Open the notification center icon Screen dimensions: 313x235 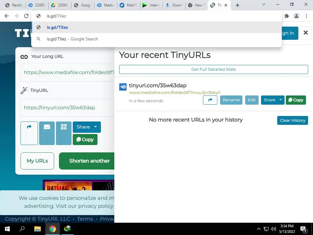pos(303,229)
